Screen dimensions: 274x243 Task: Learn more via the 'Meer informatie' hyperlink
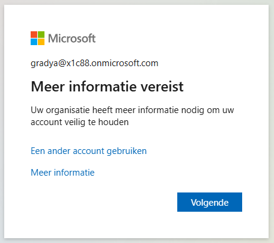[x=62, y=173]
